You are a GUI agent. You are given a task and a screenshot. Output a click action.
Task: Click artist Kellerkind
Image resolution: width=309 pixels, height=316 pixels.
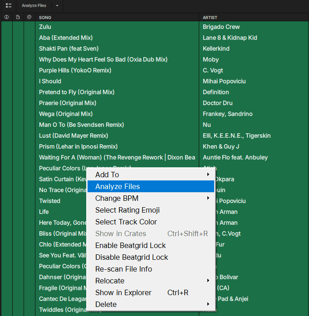(216, 49)
